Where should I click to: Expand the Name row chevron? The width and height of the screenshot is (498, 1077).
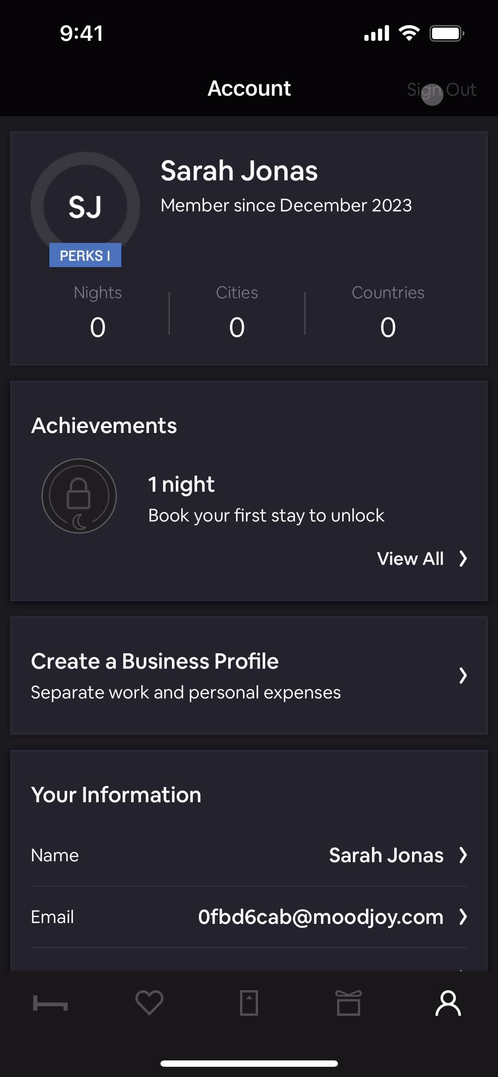tap(463, 855)
